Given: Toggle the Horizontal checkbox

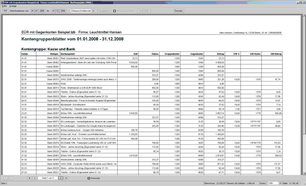Looking at the screenshot, I should coord(89,178).
